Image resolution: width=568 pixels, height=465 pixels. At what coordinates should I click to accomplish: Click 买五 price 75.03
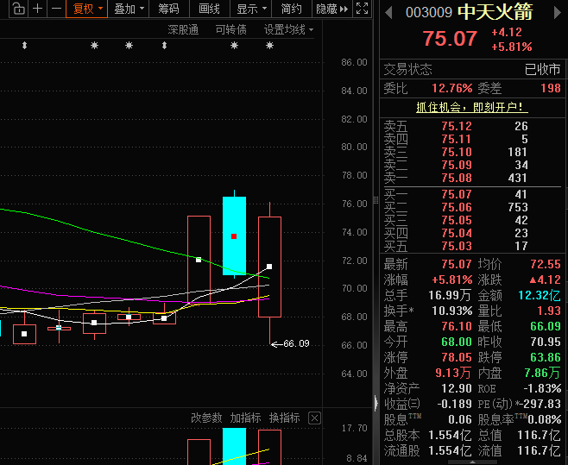pos(457,246)
